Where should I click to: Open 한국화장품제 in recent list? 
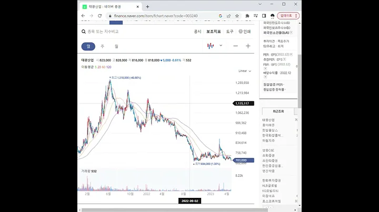(x=273, y=135)
